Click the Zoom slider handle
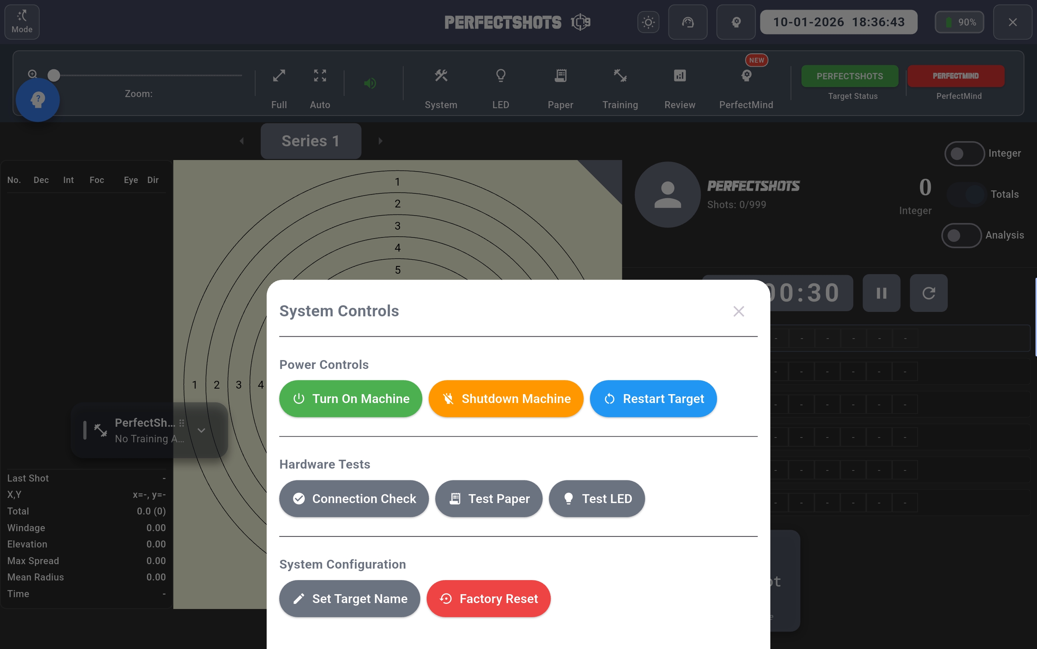Screen dimensions: 1037x649 coord(54,76)
